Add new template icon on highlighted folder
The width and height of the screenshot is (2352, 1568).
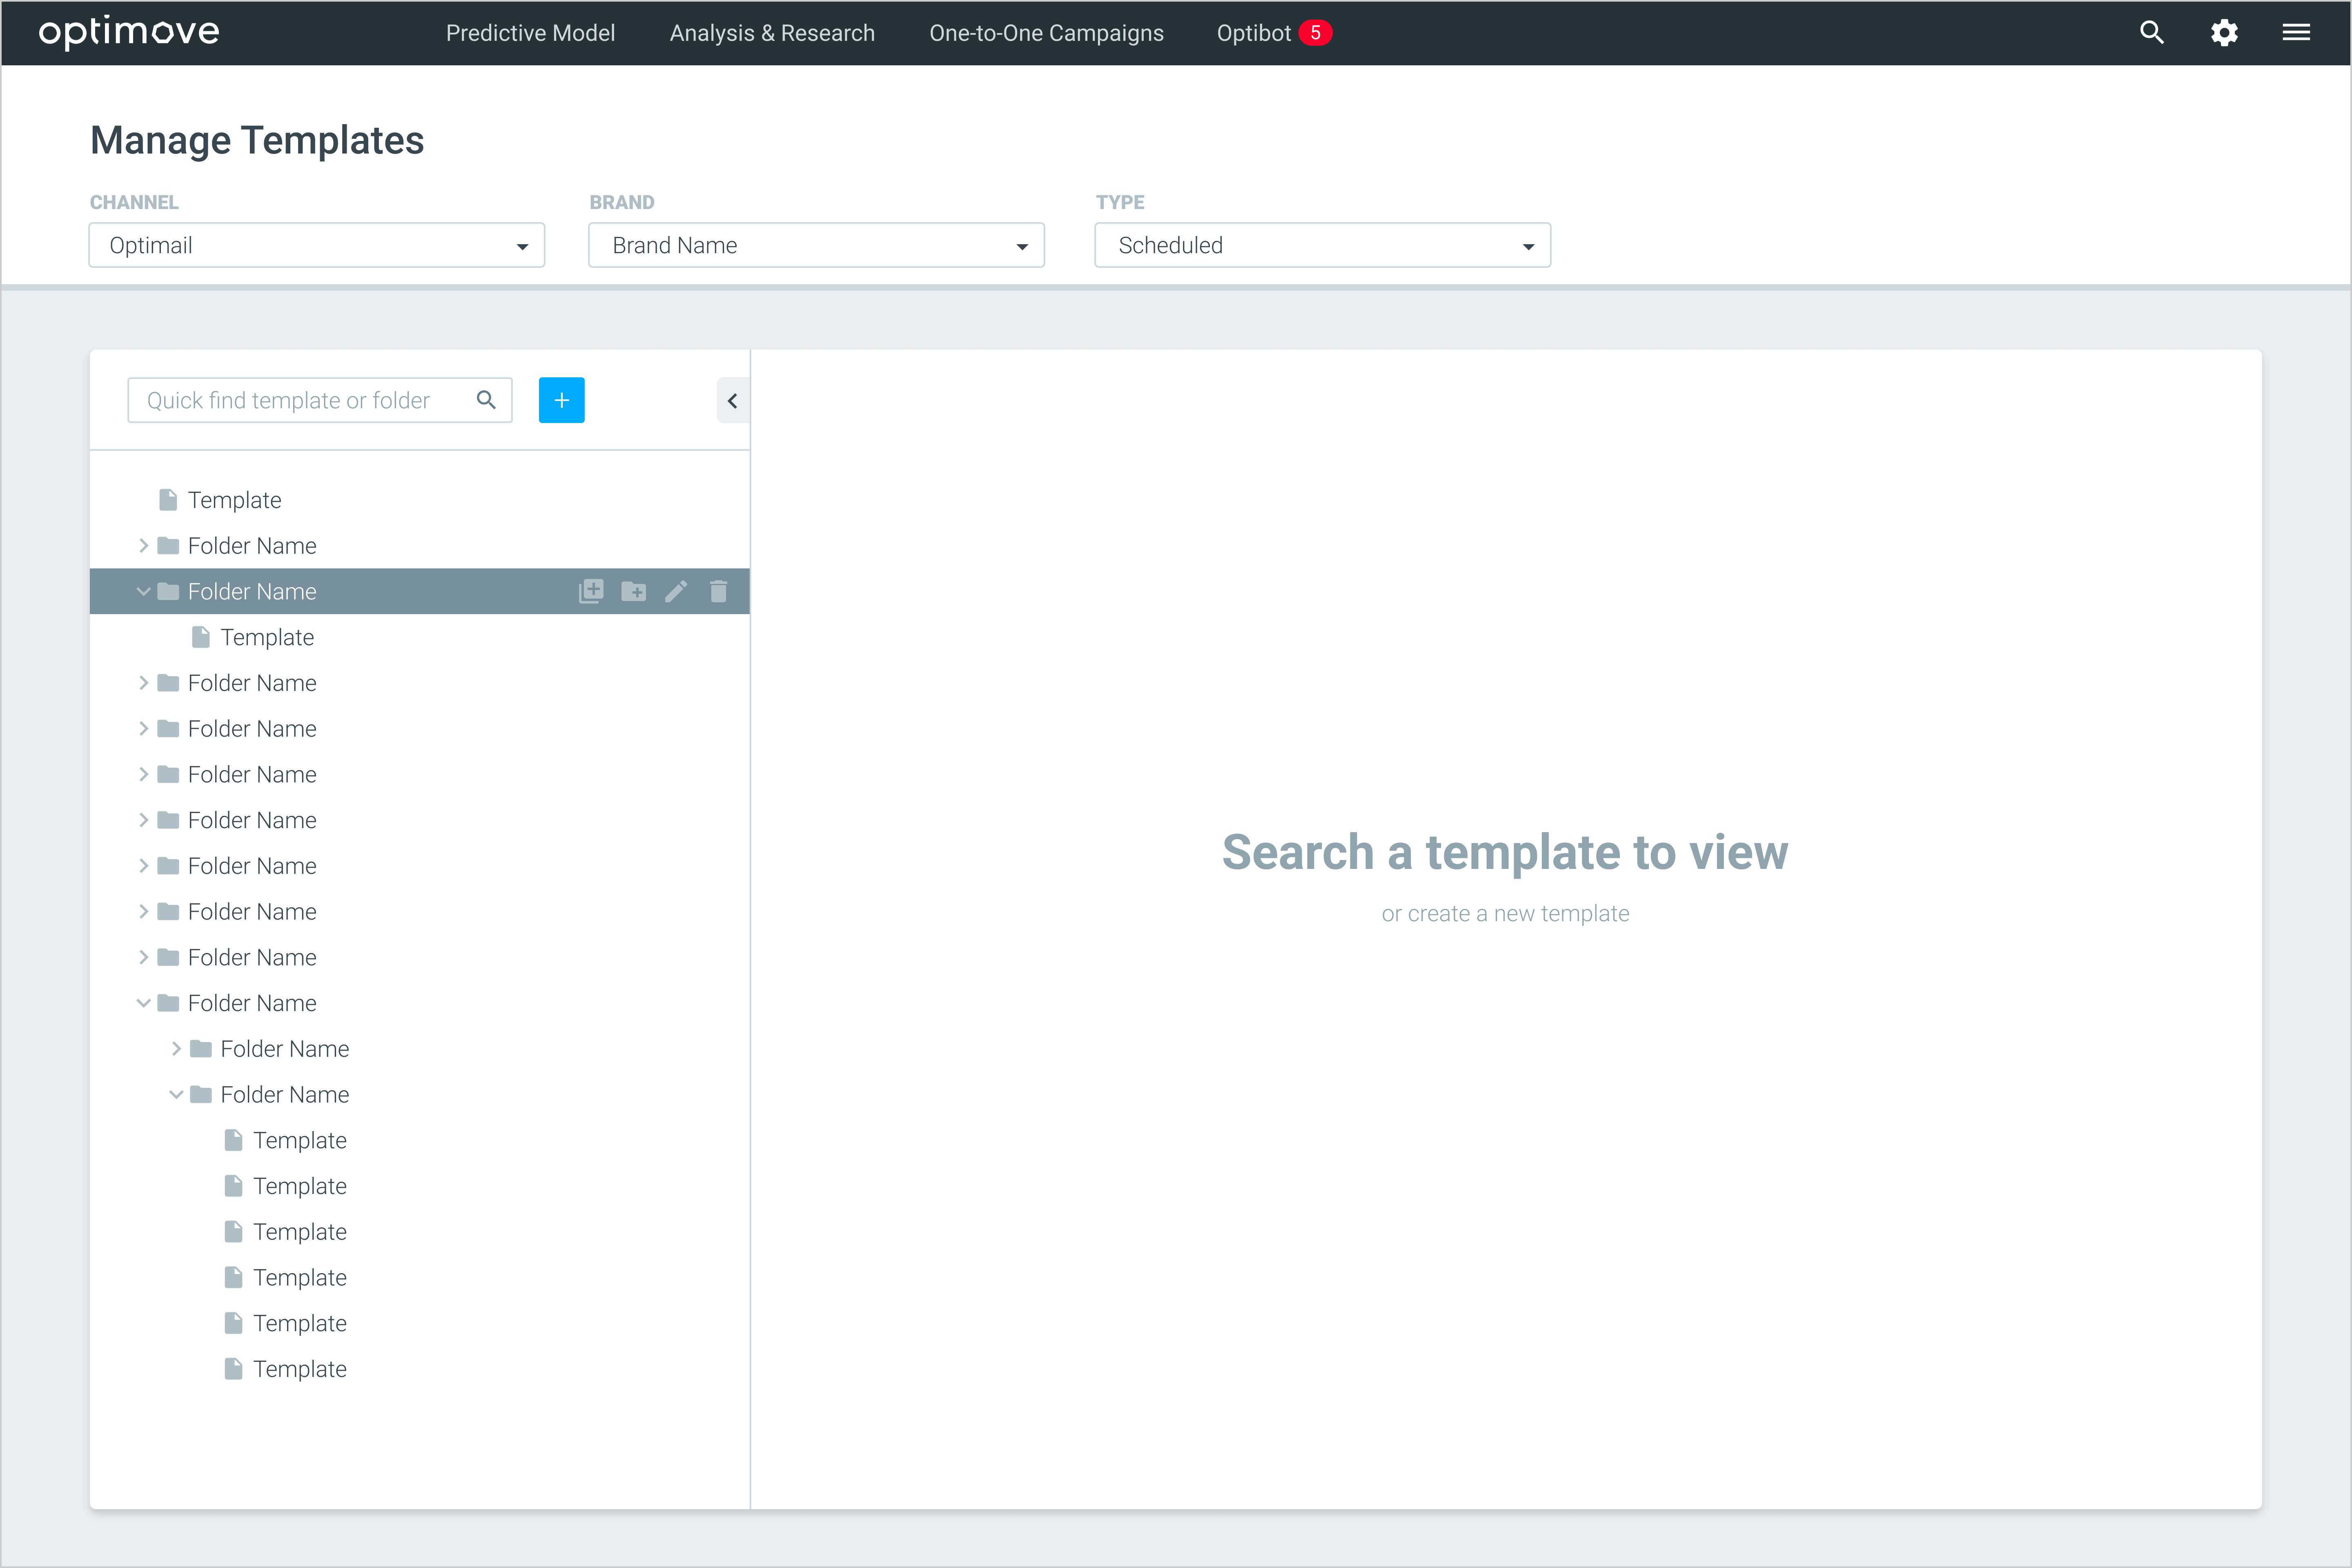(591, 591)
